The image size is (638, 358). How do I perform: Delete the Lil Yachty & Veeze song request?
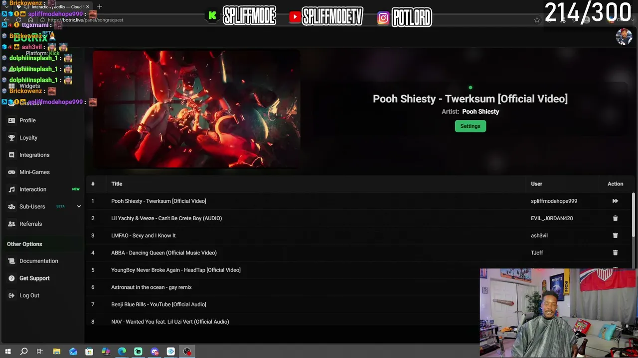(x=615, y=218)
